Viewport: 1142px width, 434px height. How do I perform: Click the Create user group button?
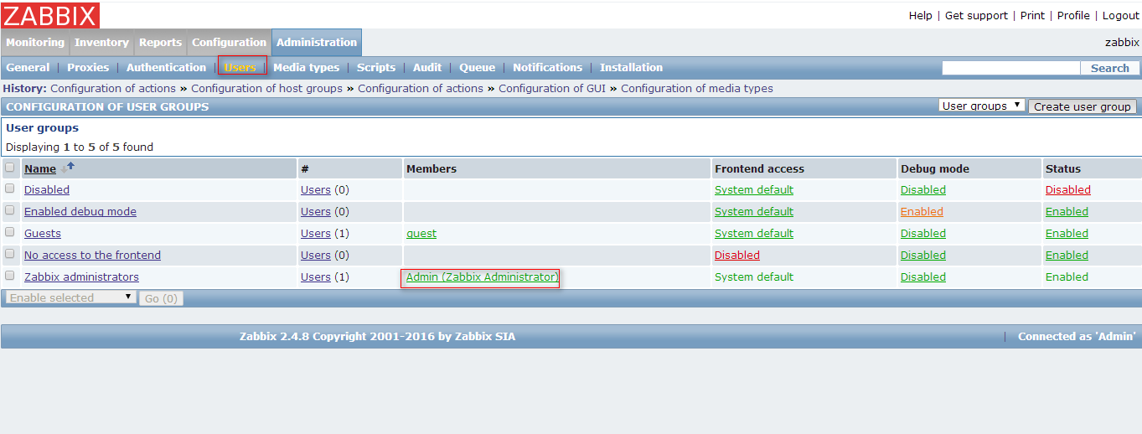(x=1083, y=106)
